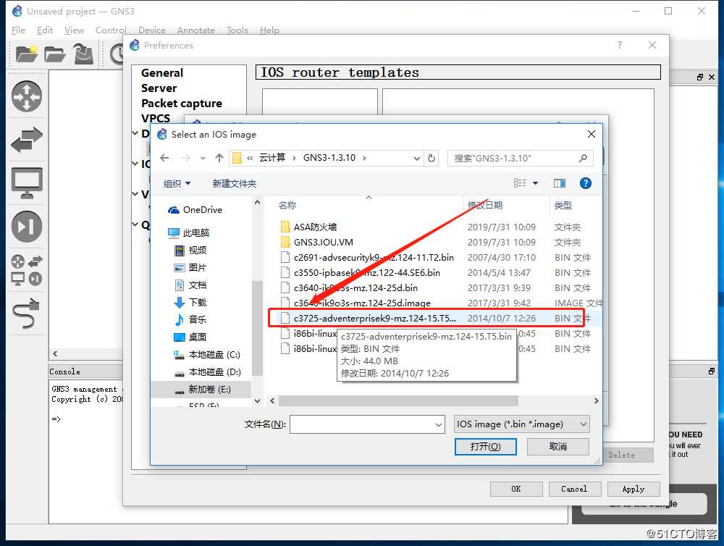Image resolution: width=724 pixels, height=546 pixels.
Task: Select the GNS3.IOU.VM folder
Action: (x=317, y=242)
